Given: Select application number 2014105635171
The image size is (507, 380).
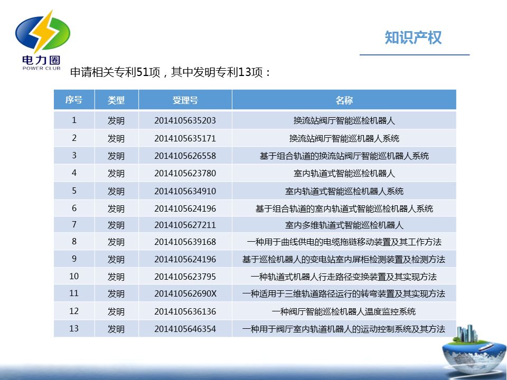Looking at the screenshot, I should 185,138.
